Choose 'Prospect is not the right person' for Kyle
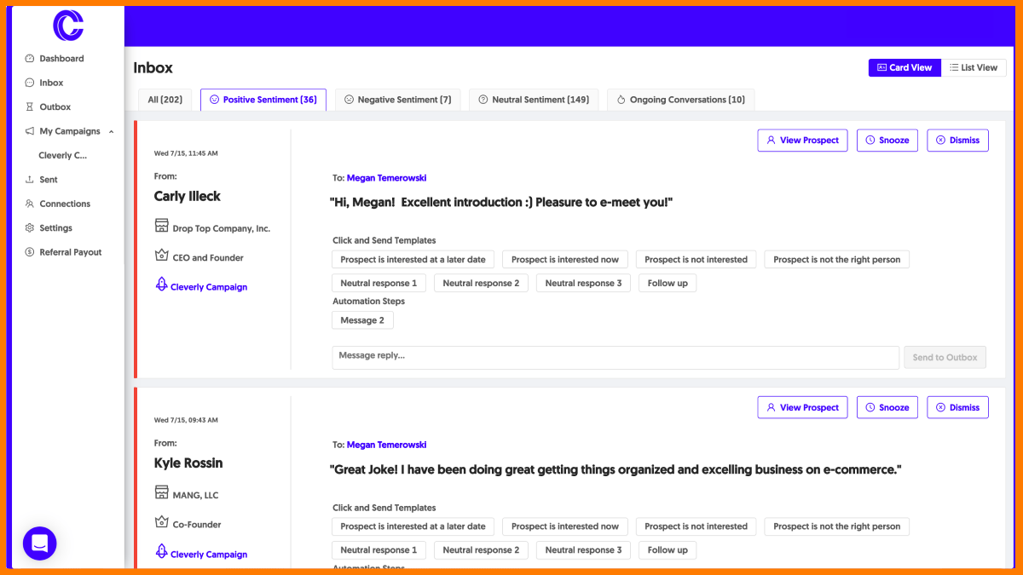Screen dimensions: 1023x575 tap(836, 526)
